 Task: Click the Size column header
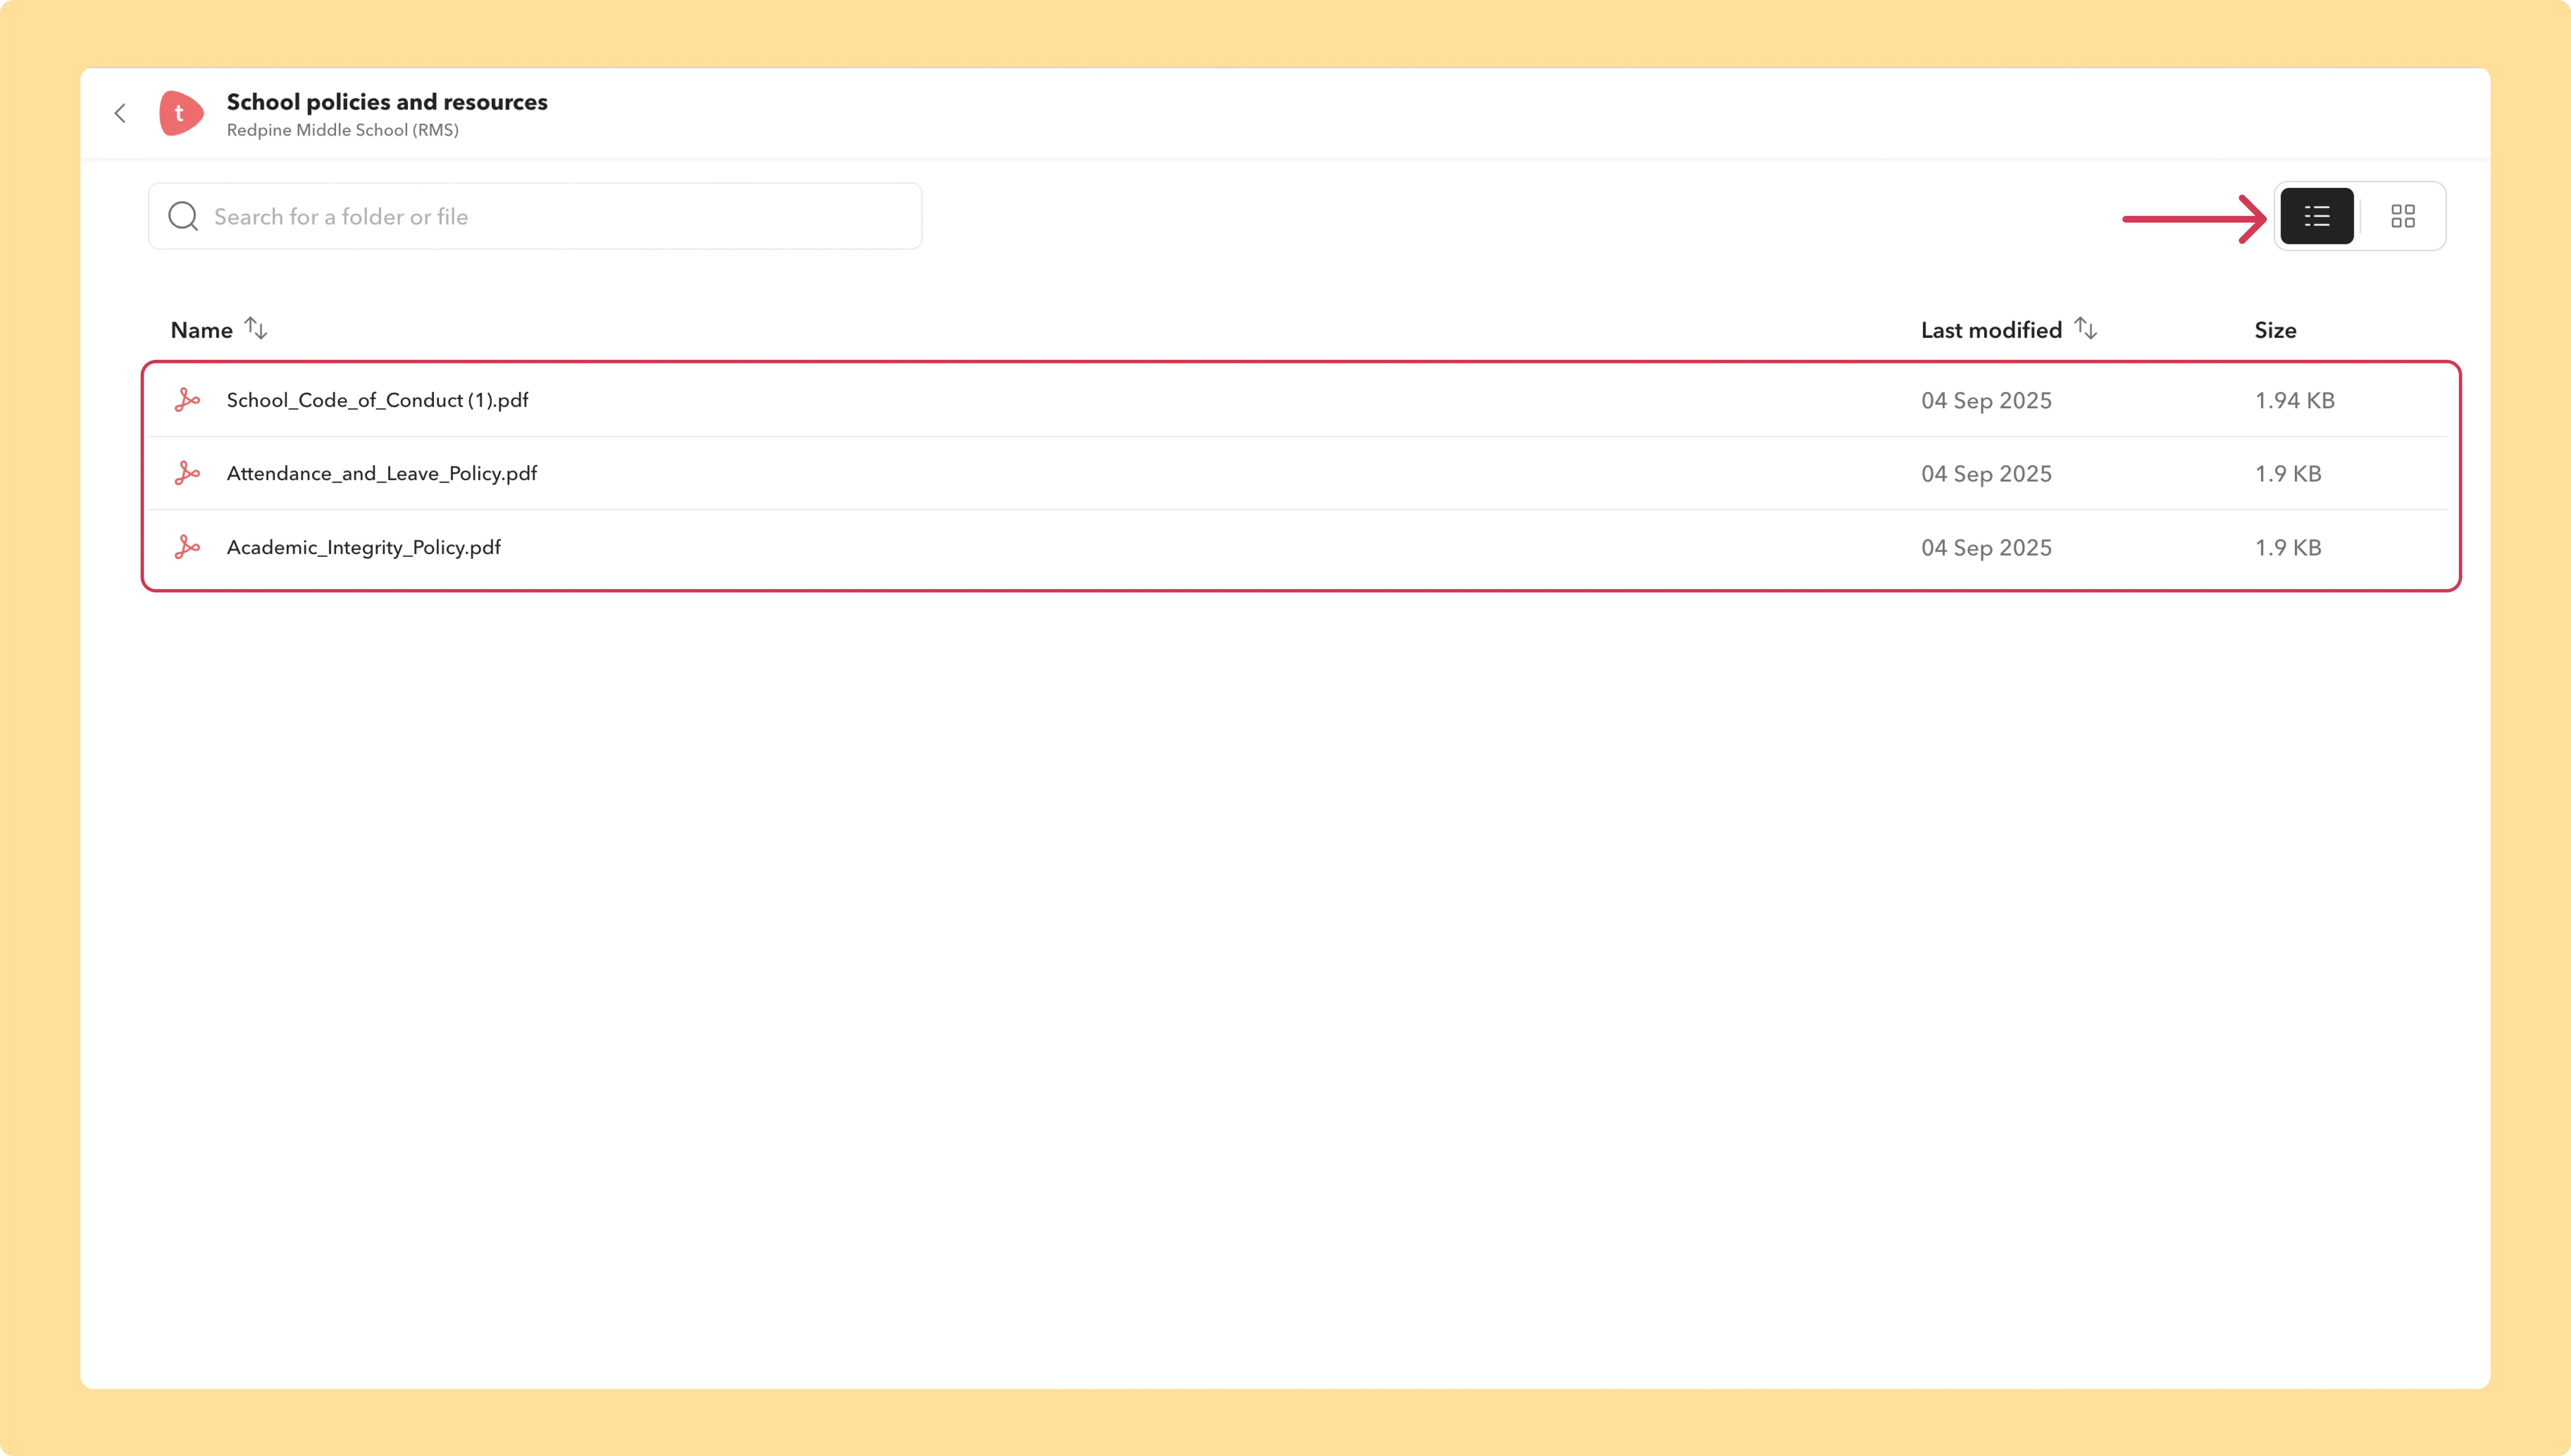click(2275, 330)
